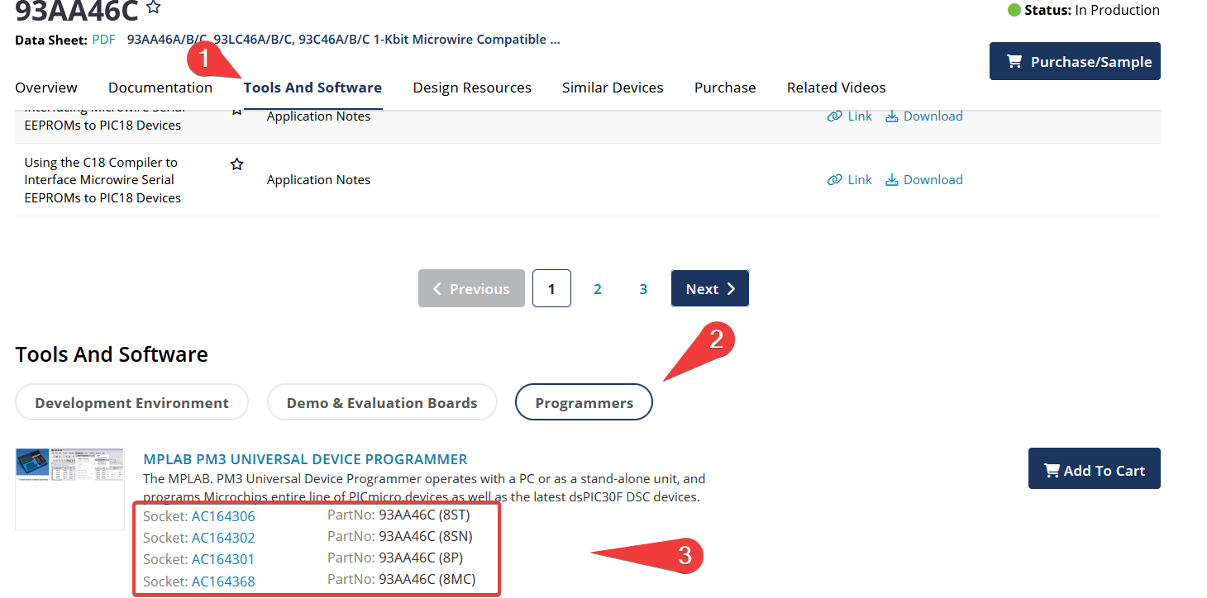Open Link in the top Application Notes row

(850, 116)
